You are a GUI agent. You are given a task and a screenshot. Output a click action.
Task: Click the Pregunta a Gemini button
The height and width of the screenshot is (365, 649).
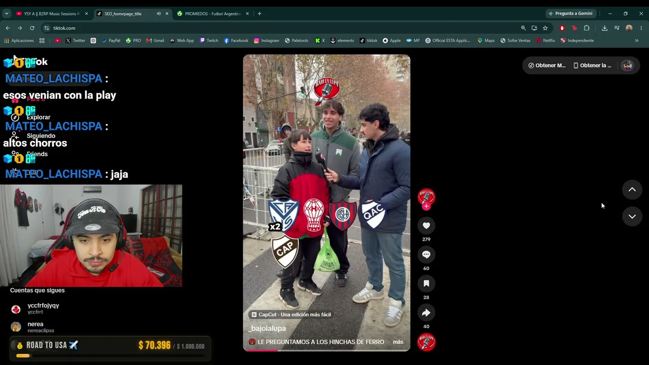click(570, 14)
